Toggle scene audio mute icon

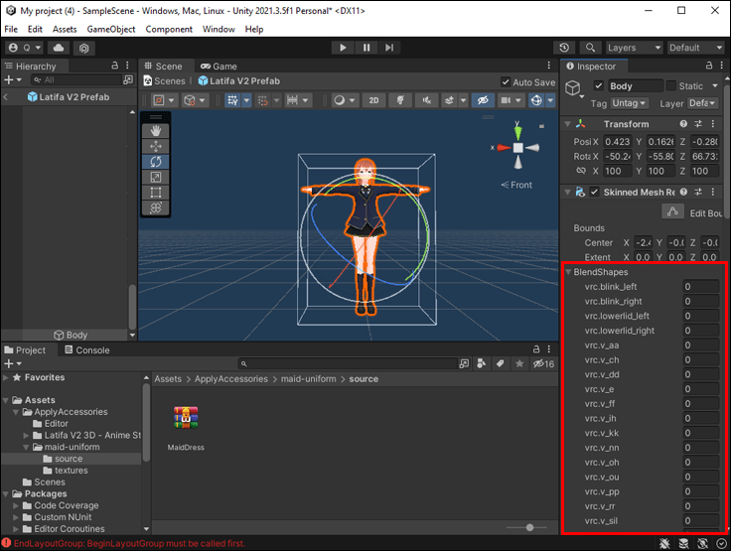click(x=426, y=100)
